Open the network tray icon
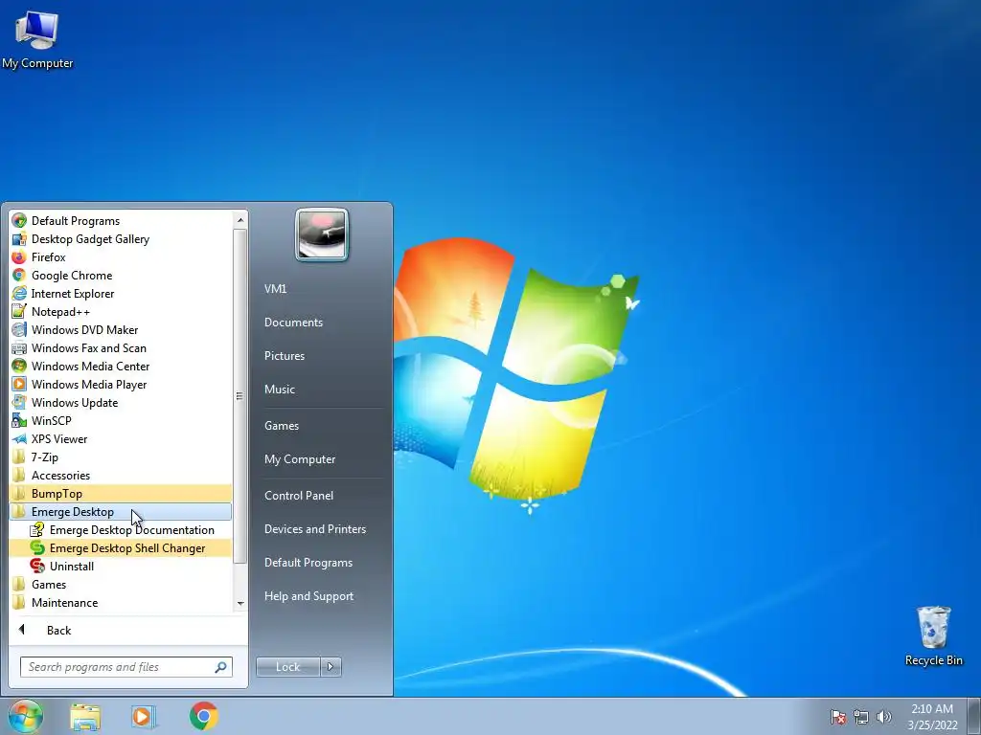This screenshot has height=735, width=981. (x=861, y=717)
